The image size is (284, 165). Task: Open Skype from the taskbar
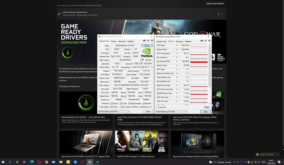75,162
